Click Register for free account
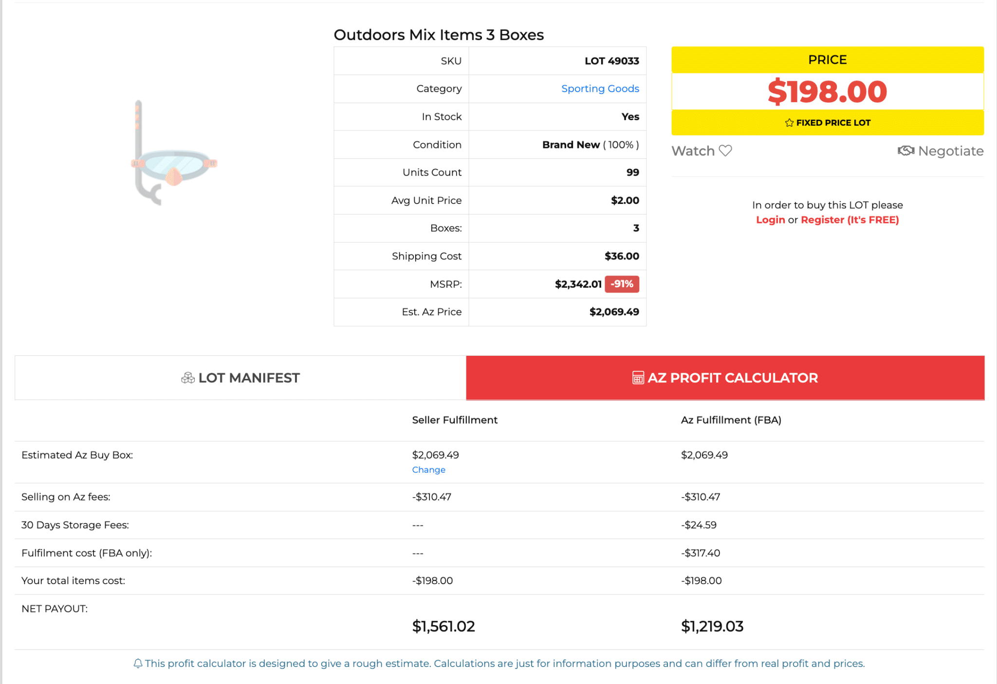 (850, 220)
